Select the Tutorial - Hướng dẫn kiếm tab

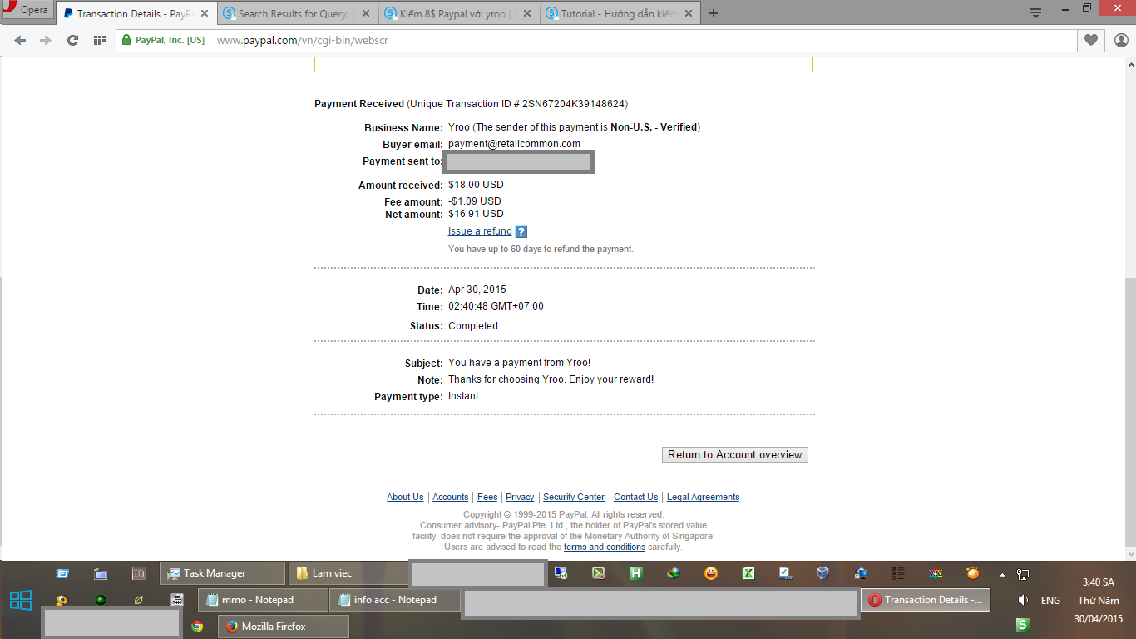[x=620, y=13]
